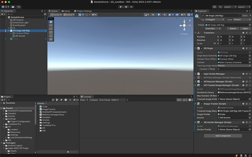
Task: Collapse the Transform component section
Action: [195, 33]
